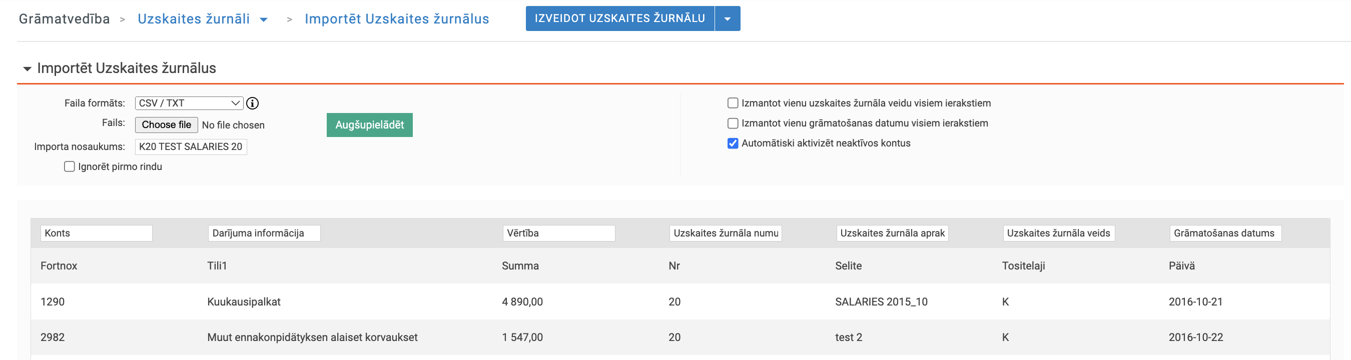Open the Vērtība column mapping dropdown

coord(559,233)
